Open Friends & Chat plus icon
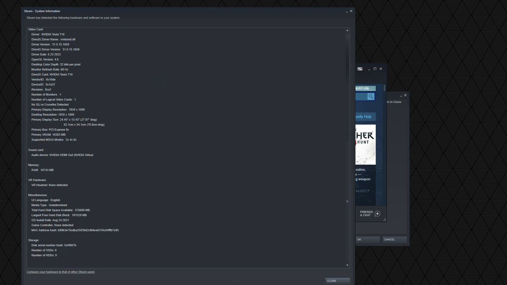 coord(377,214)
